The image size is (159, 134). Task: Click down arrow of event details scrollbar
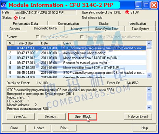(x=149, y=107)
